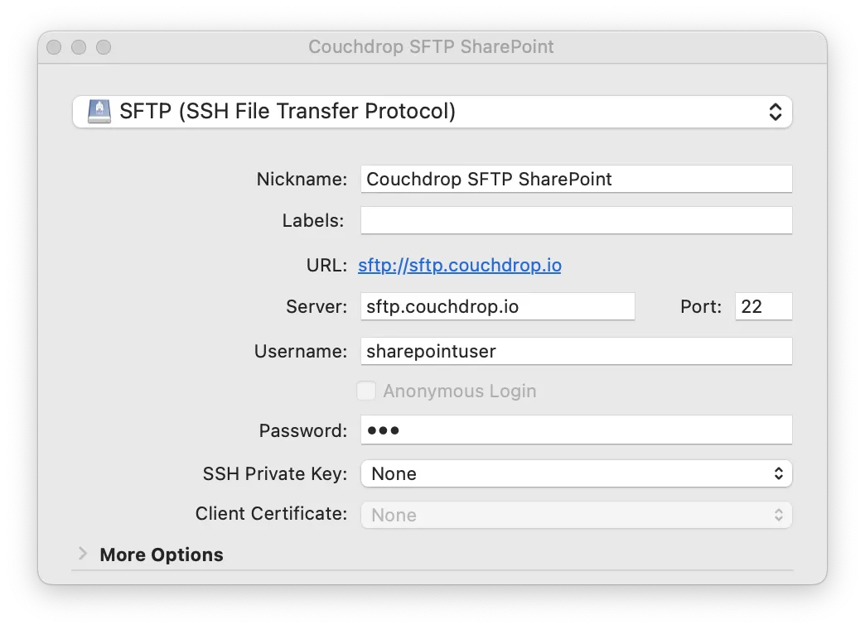The image size is (865, 629).
Task: Click the Client Certificate dropdown
Action: tap(576, 514)
